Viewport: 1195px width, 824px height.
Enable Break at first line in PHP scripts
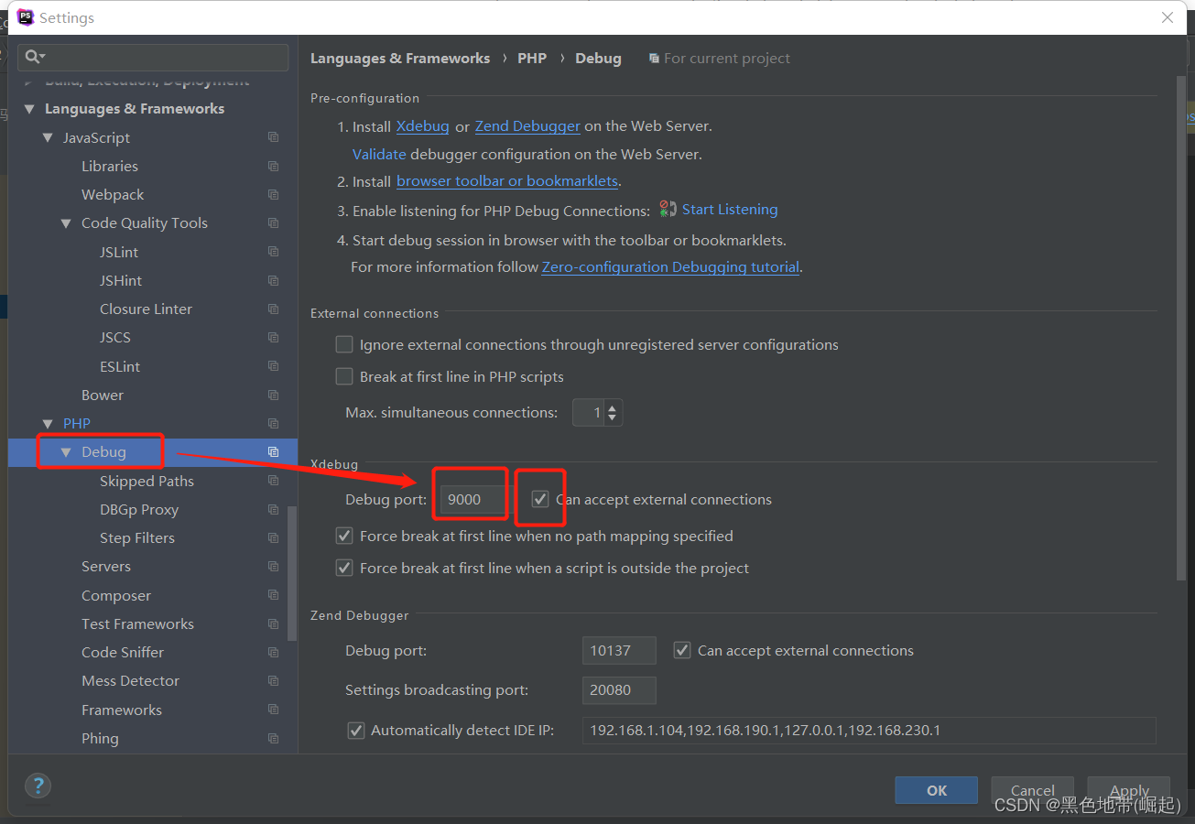344,376
